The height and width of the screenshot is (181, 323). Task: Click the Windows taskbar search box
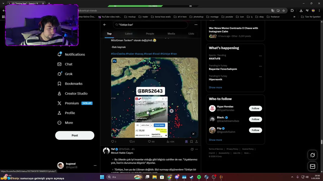(x=124, y=177)
